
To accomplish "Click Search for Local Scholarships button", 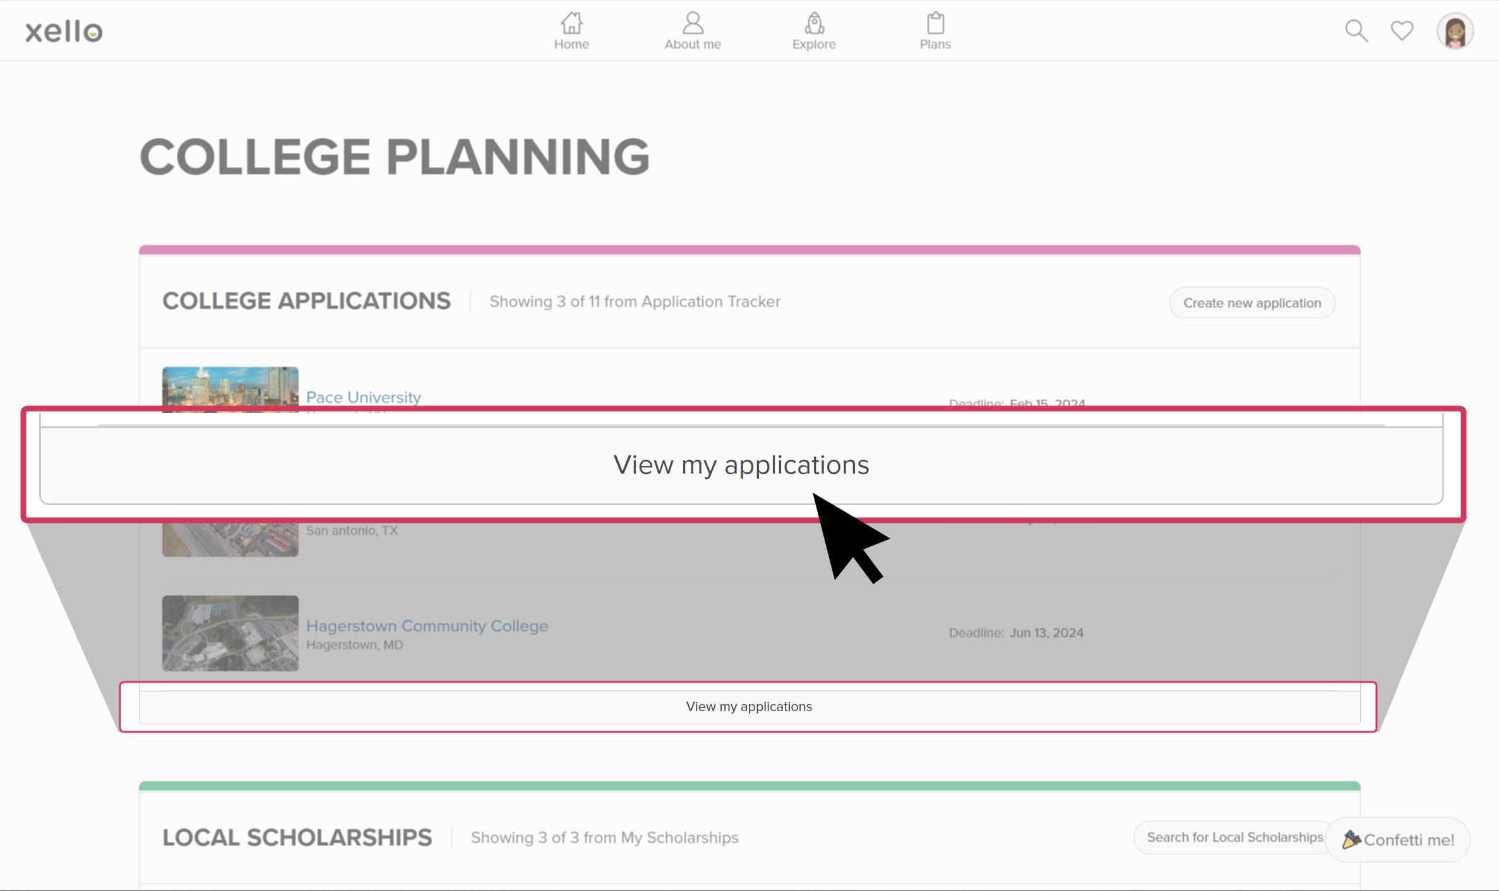I will tap(1234, 837).
